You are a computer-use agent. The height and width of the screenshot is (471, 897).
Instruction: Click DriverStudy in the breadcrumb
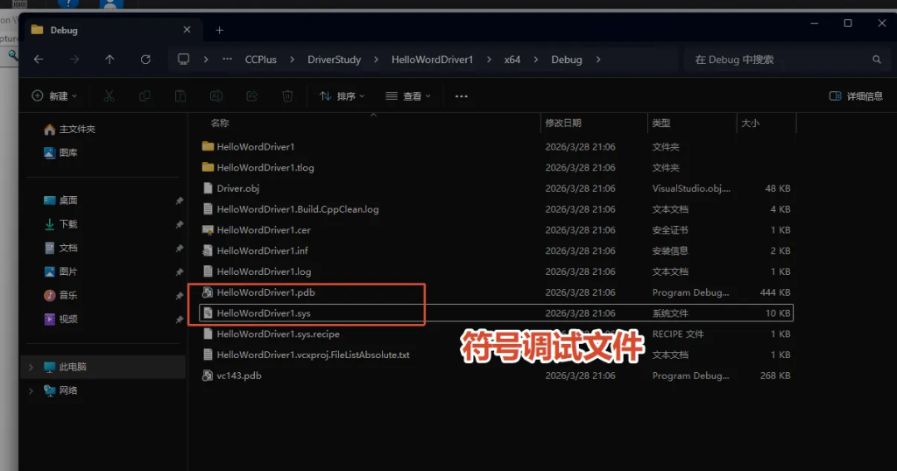point(334,60)
